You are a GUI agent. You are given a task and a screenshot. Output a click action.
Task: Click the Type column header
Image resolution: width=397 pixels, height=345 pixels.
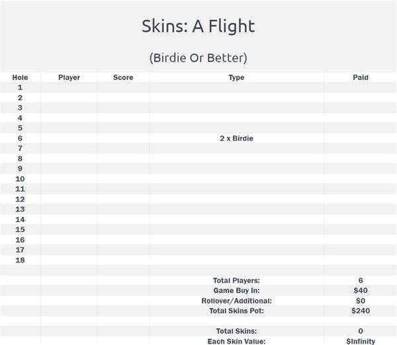(236, 77)
